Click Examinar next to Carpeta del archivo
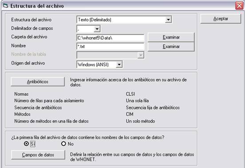The image size is (245, 168). (171, 37)
